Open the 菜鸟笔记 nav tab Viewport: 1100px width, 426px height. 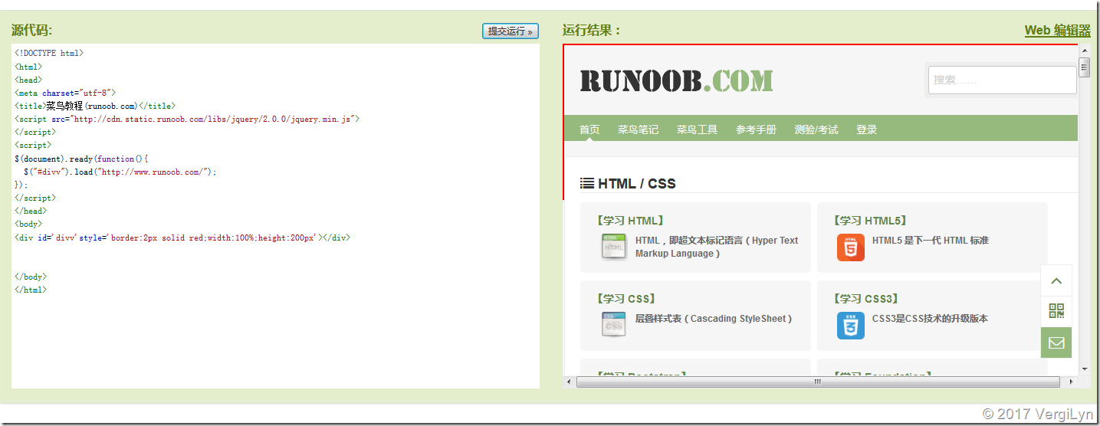[638, 129]
